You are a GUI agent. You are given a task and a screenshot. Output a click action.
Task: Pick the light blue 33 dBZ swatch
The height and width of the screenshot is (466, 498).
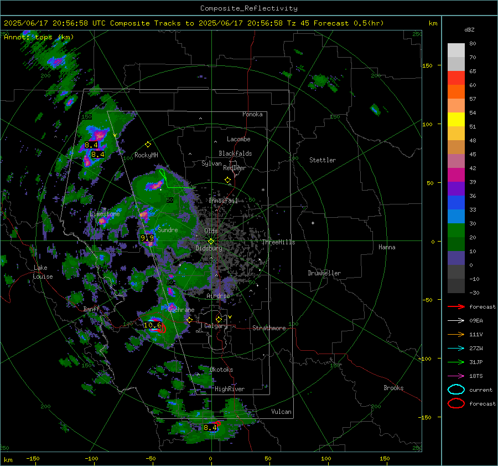456,217
